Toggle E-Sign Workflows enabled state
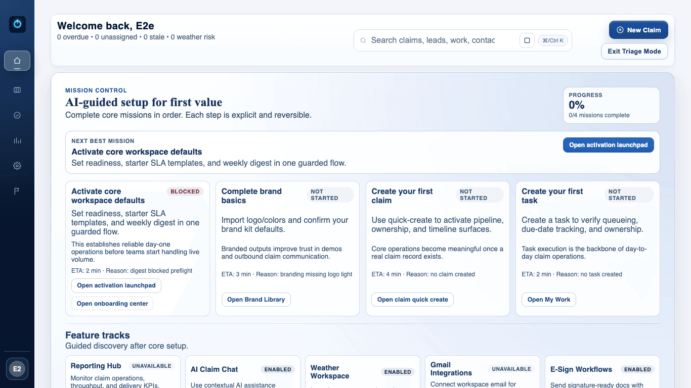This screenshot has height=388, width=691. pos(637,369)
